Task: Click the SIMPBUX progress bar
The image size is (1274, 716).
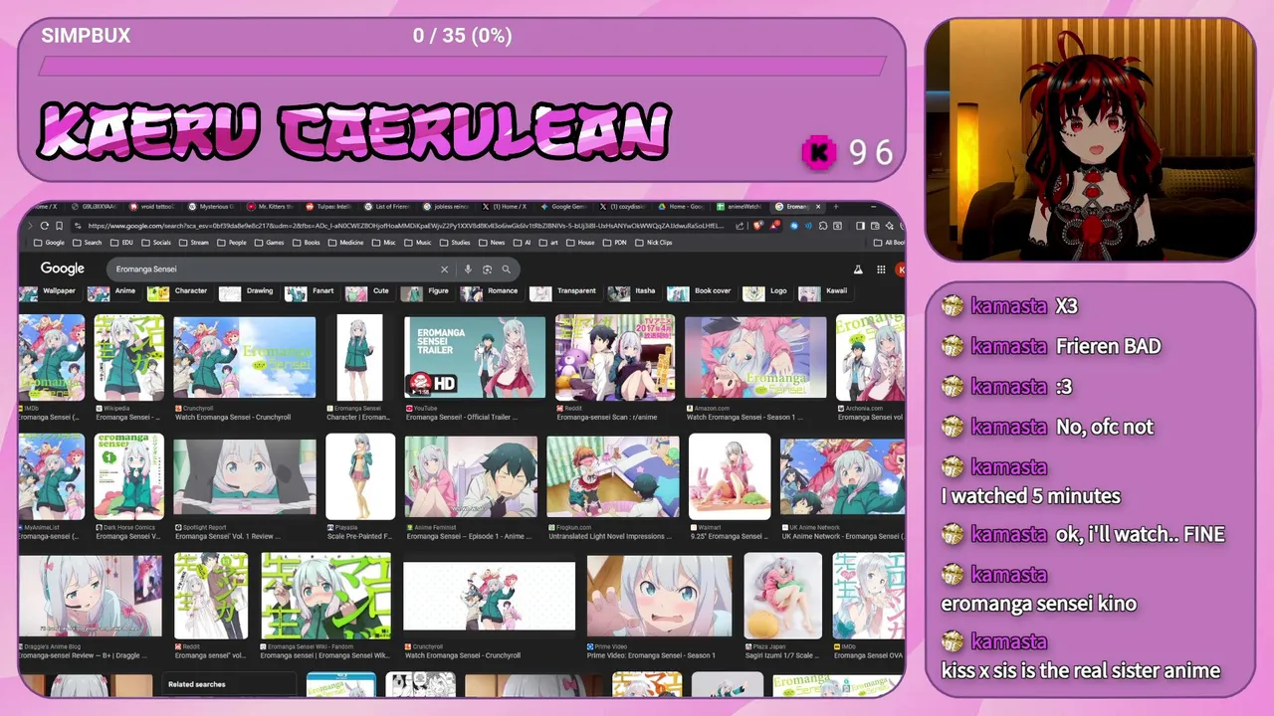Action: point(462,67)
